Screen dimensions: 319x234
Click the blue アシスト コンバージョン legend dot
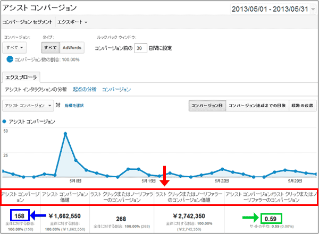click(x=5, y=122)
